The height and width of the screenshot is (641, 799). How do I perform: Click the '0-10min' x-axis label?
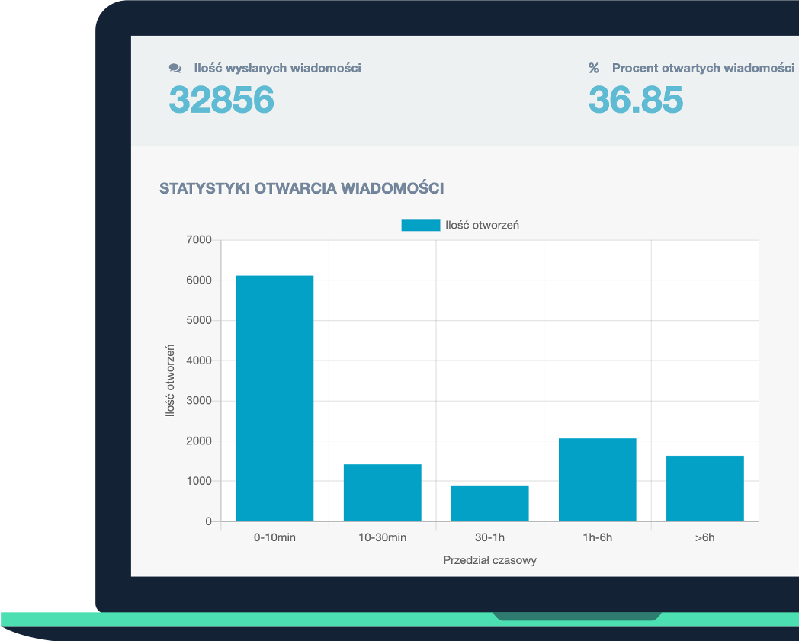(x=274, y=537)
